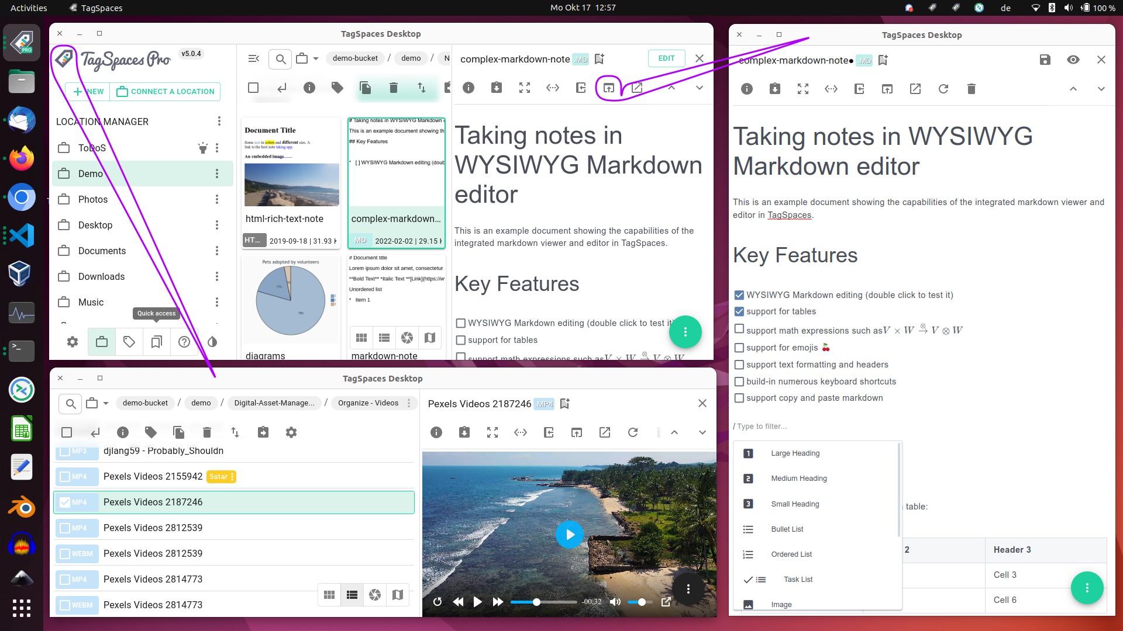
Task: Click the tag library icon in bottom sidebar
Action: coord(129,342)
